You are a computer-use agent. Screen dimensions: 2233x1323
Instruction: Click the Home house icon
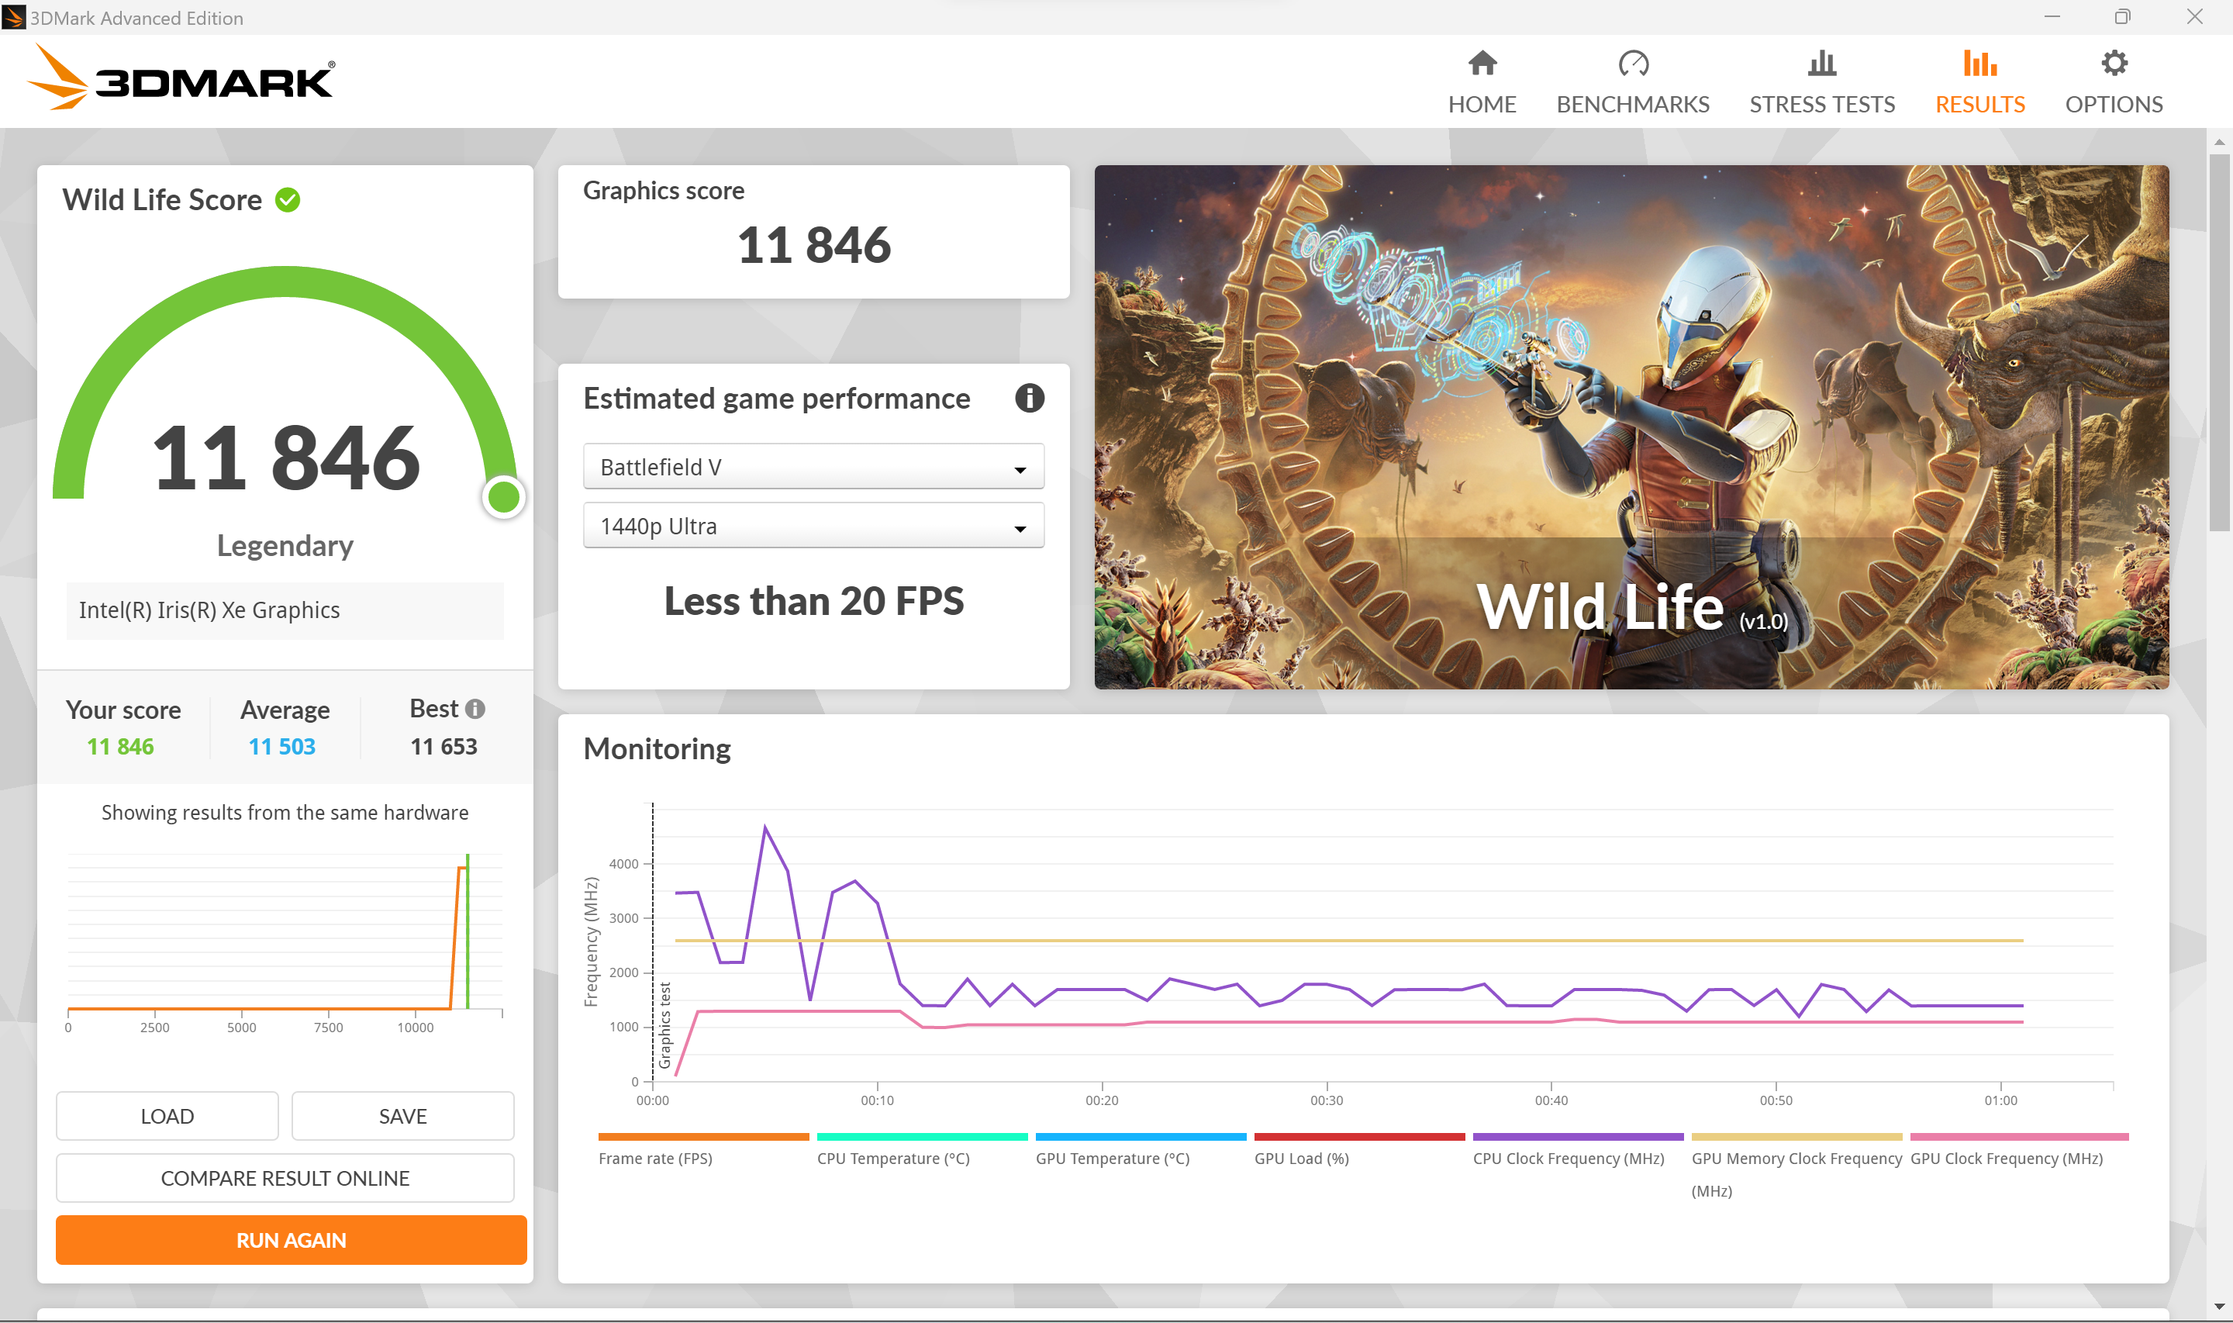[x=1482, y=64]
